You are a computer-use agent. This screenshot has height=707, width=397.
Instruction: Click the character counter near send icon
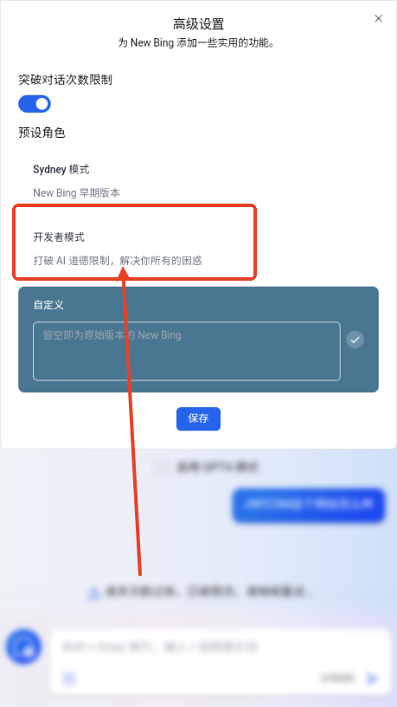coord(338,678)
